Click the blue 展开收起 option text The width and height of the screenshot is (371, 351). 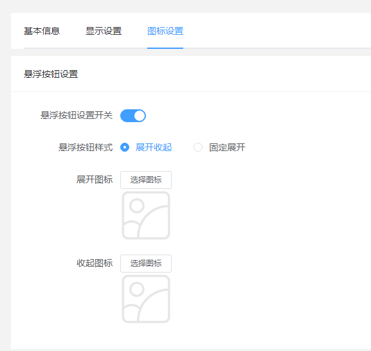pos(154,147)
